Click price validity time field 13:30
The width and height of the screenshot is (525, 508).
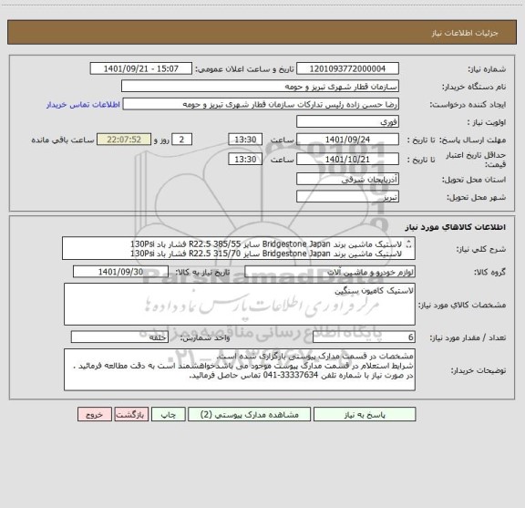pos(245,160)
